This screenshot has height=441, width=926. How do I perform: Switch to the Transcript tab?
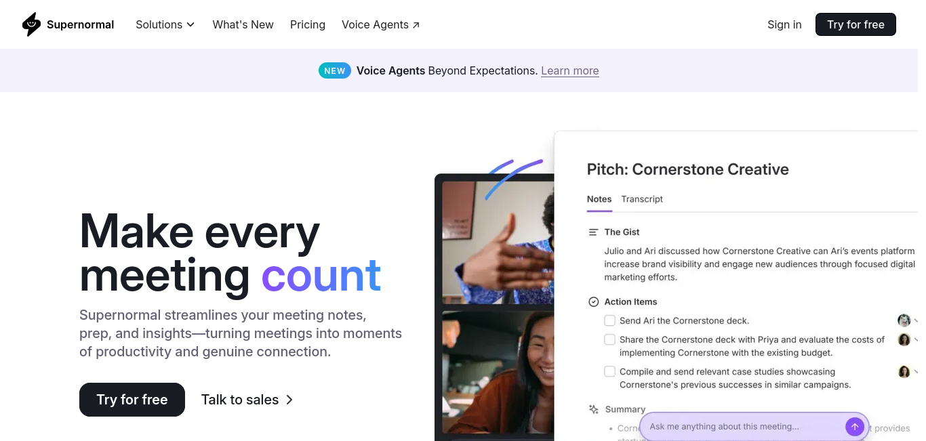[642, 199]
